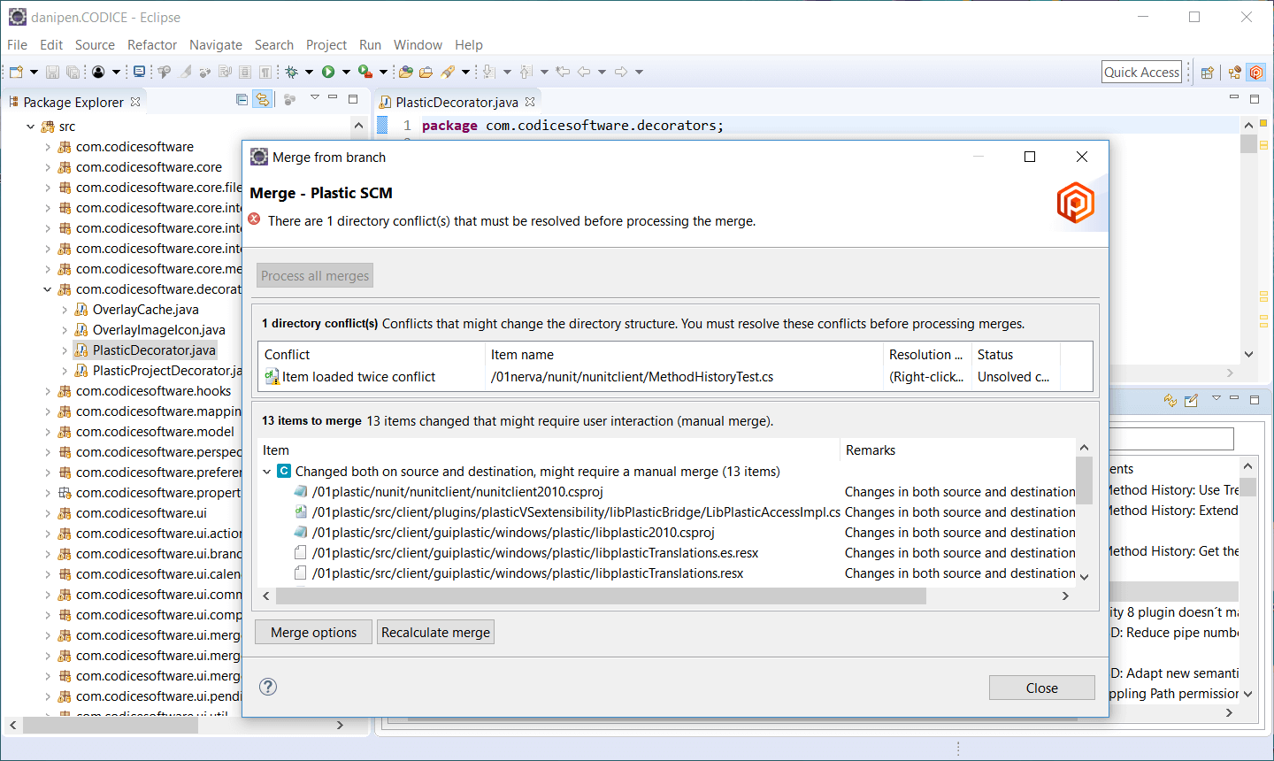This screenshot has width=1274, height=761.
Task: Click the Back navigation arrow icon
Action: pyautogui.click(x=584, y=72)
